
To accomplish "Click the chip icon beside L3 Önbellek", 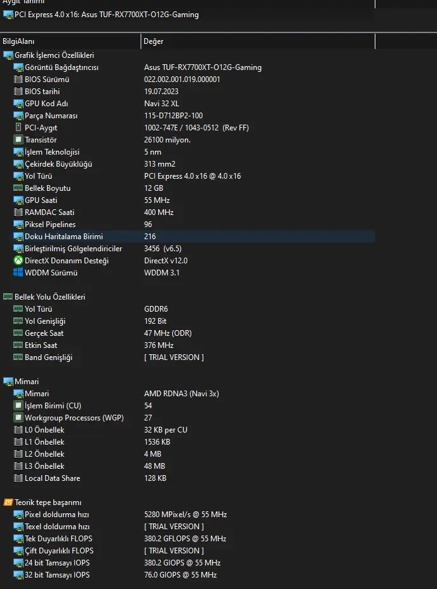I will pyautogui.click(x=18, y=466).
